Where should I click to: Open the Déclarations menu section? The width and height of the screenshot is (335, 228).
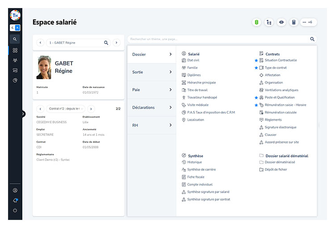[x=151, y=108]
